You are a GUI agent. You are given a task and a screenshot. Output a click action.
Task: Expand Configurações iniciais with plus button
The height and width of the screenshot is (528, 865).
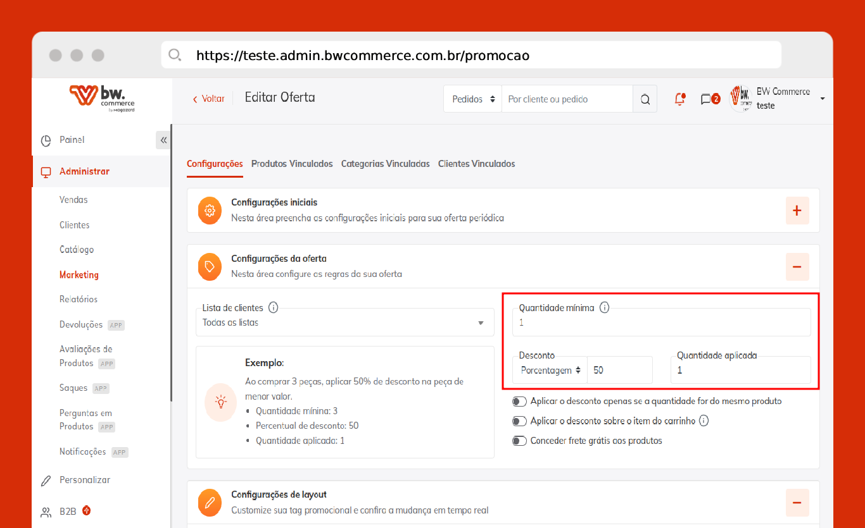click(797, 211)
